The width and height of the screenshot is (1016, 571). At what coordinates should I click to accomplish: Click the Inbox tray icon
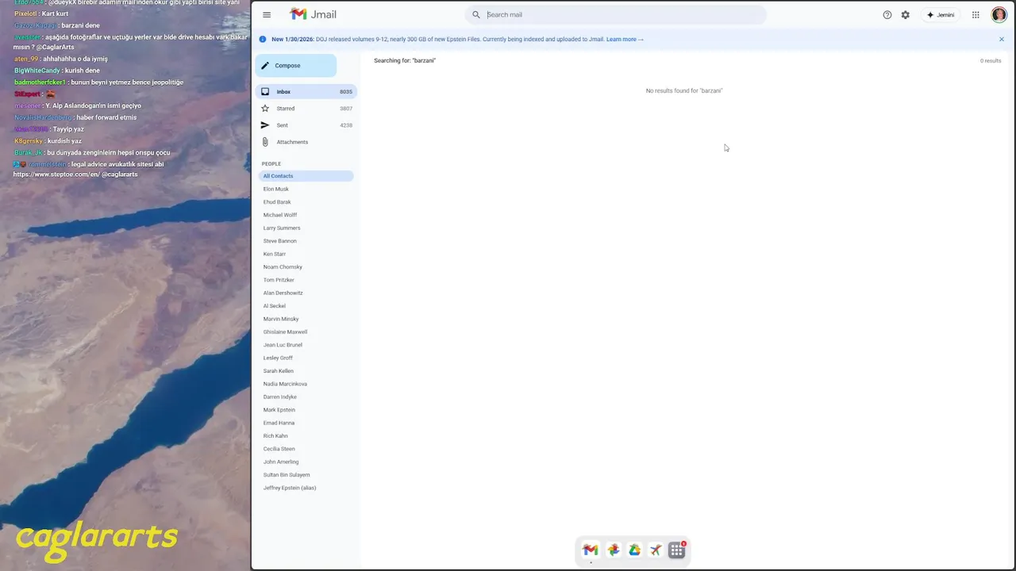pyautogui.click(x=265, y=91)
